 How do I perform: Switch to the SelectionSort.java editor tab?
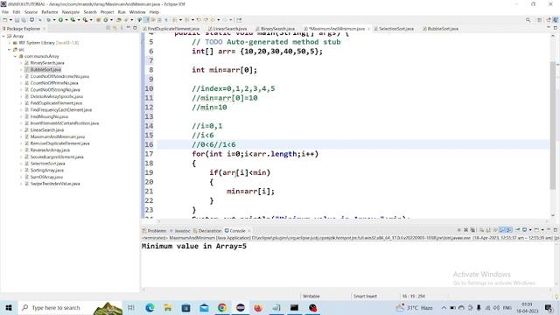pos(394,29)
